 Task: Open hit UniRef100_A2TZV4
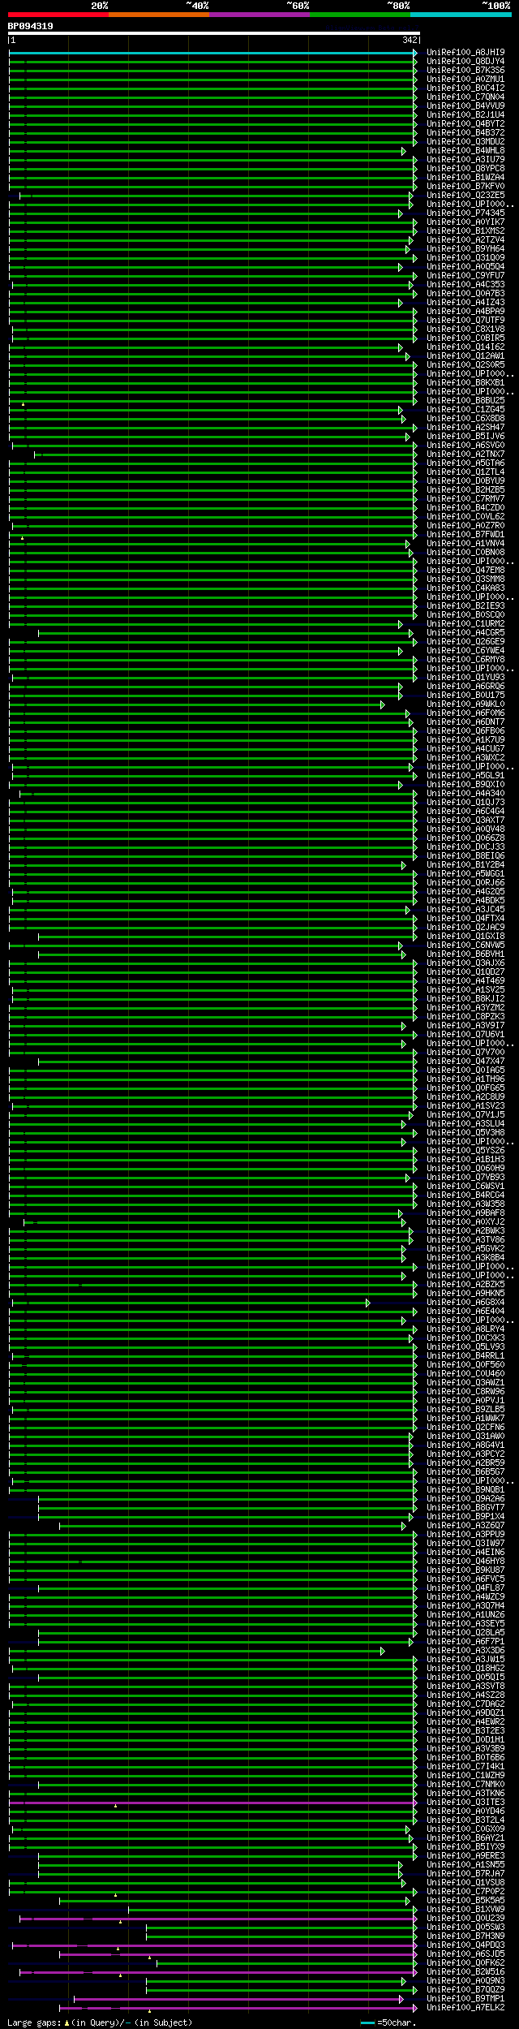point(465,240)
